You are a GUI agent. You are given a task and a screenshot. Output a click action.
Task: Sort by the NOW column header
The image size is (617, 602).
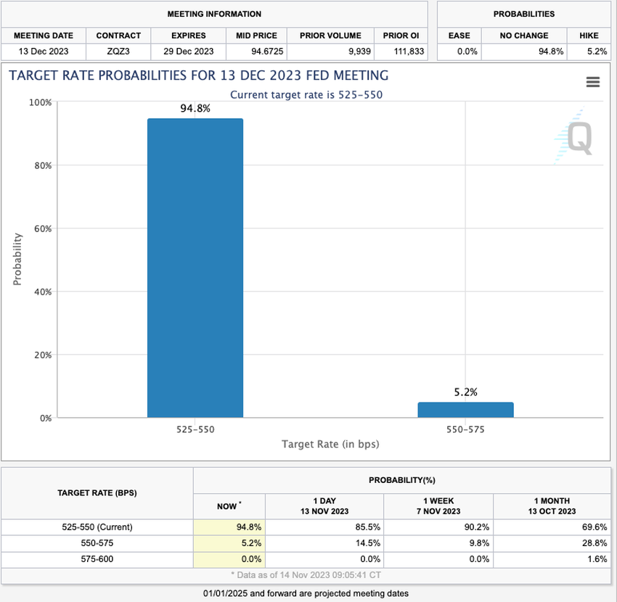pos(229,506)
